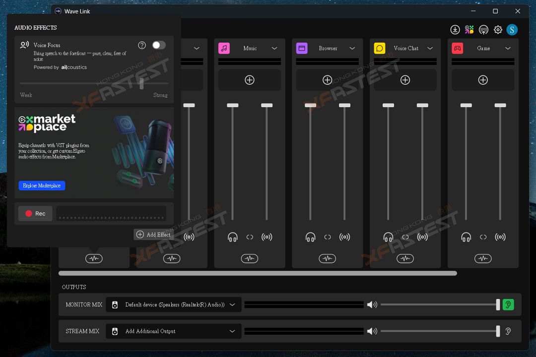Image resolution: width=536 pixels, height=357 pixels.
Task: Open the Monitor Mix output device dropdown
Action: (x=174, y=305)
